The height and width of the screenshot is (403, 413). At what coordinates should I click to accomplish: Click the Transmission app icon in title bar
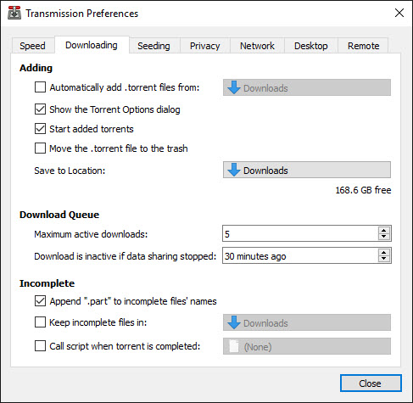14,13
